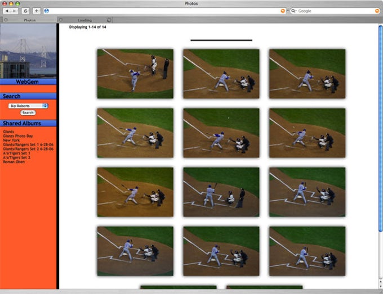This screenshot has width=383, height=294.
Task: Click the globe site icon in the address bar
Action: point(46,11)
